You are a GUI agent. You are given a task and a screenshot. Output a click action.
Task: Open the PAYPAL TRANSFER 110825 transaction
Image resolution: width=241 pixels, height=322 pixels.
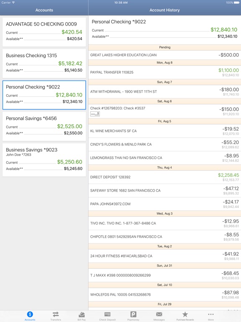point(165,72)
